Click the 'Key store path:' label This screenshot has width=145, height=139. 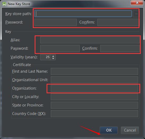19,14
